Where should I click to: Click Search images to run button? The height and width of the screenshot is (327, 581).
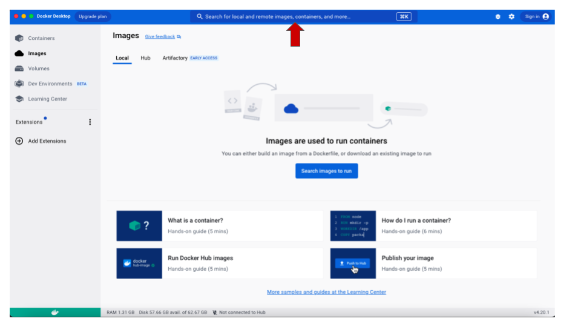click(326, 171)
